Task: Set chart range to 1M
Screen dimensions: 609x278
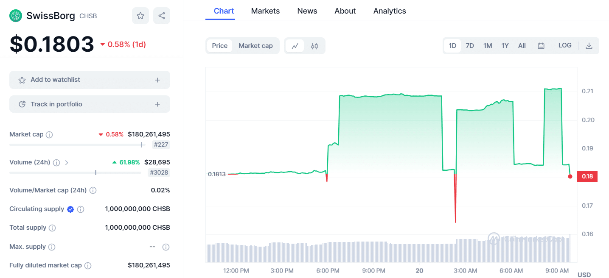Action: click(488, 46)
